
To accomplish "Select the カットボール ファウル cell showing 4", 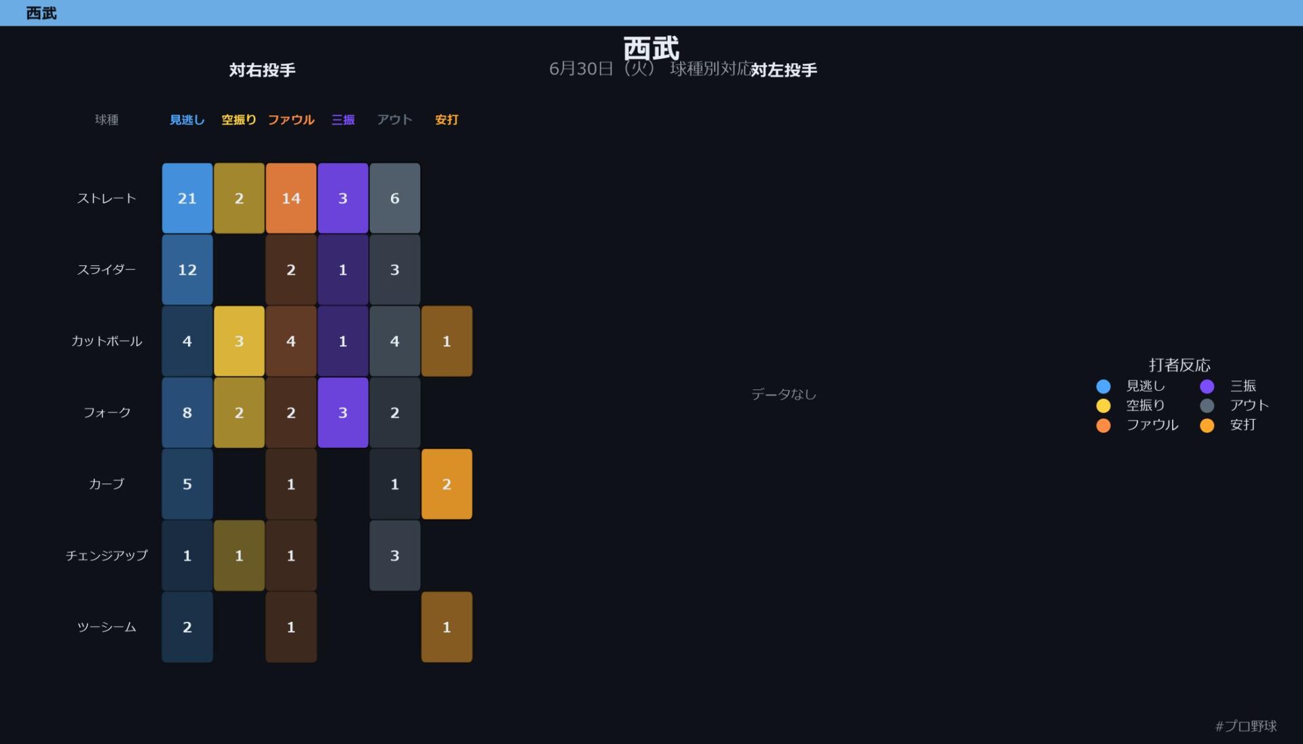I will click(291, 341).
